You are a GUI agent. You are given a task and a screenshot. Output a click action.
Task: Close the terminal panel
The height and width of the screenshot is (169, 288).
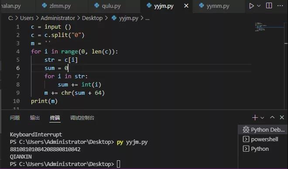(282, 117)
